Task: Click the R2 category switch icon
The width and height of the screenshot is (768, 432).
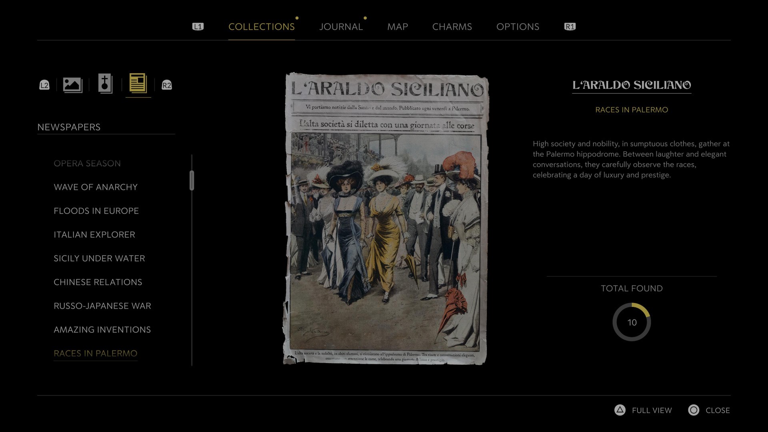Action: click(166, 85)
